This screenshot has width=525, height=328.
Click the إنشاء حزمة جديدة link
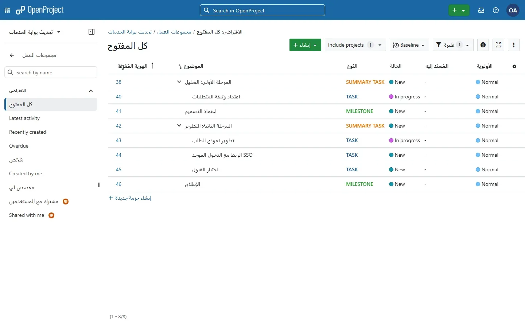coord(130,198)
